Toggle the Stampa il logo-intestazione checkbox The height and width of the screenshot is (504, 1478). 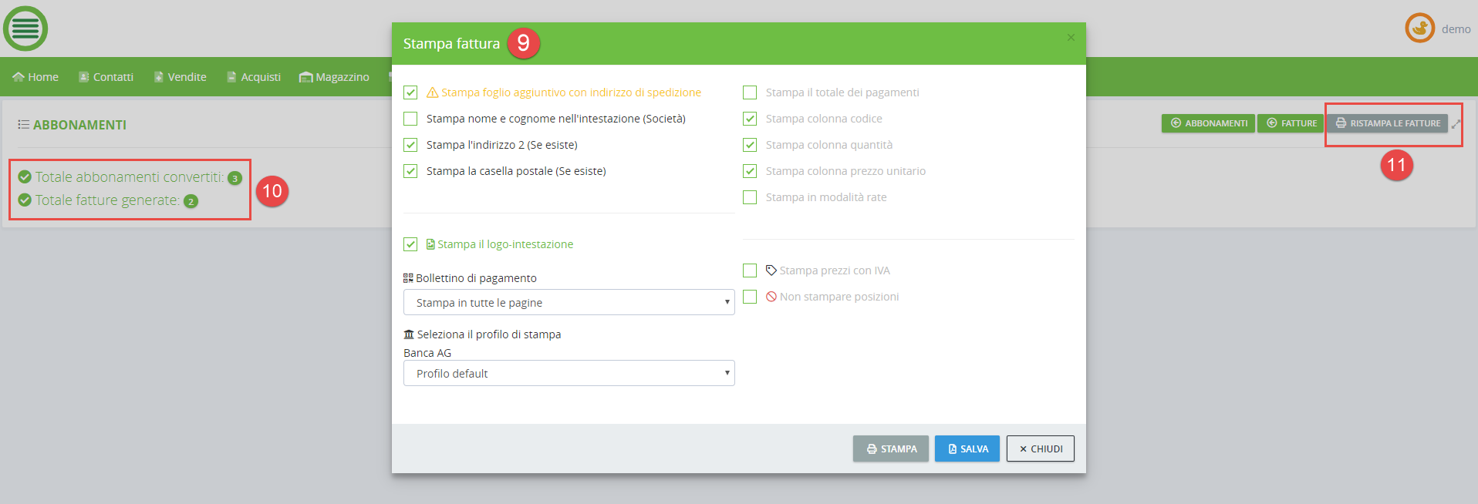(x=410, y=244)
